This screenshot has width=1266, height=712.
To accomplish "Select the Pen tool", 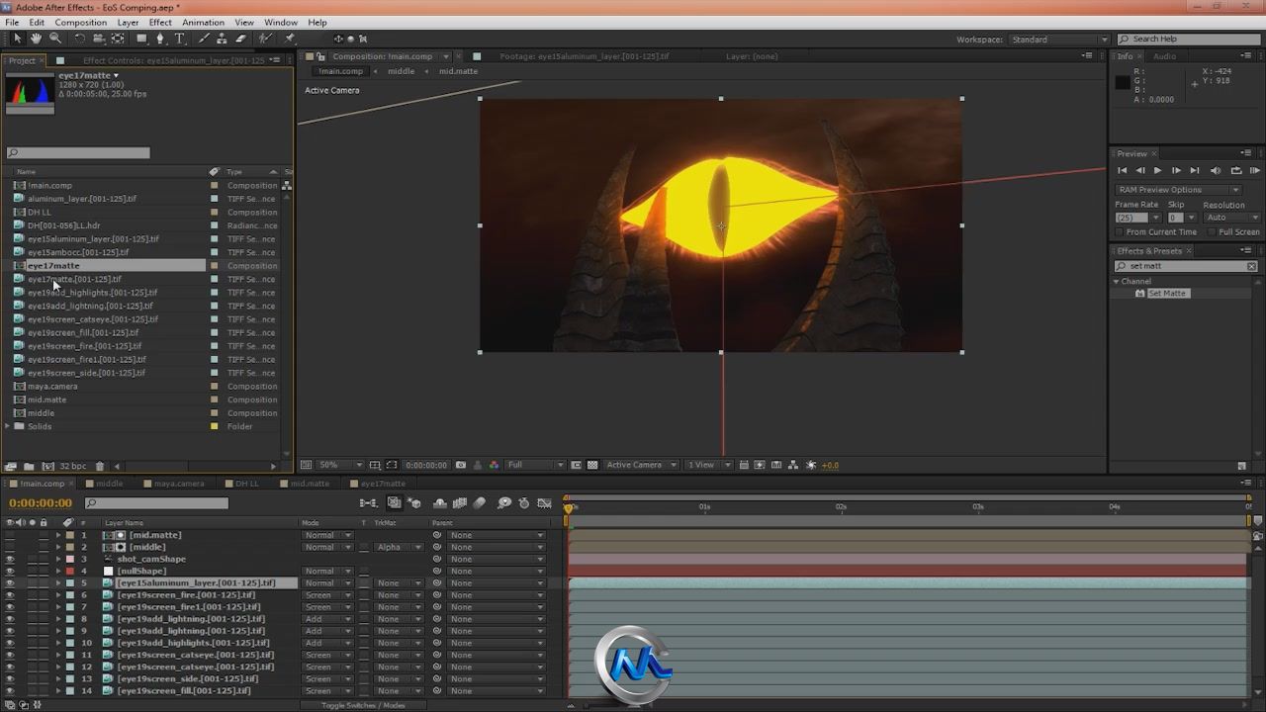I will point(160,39).
